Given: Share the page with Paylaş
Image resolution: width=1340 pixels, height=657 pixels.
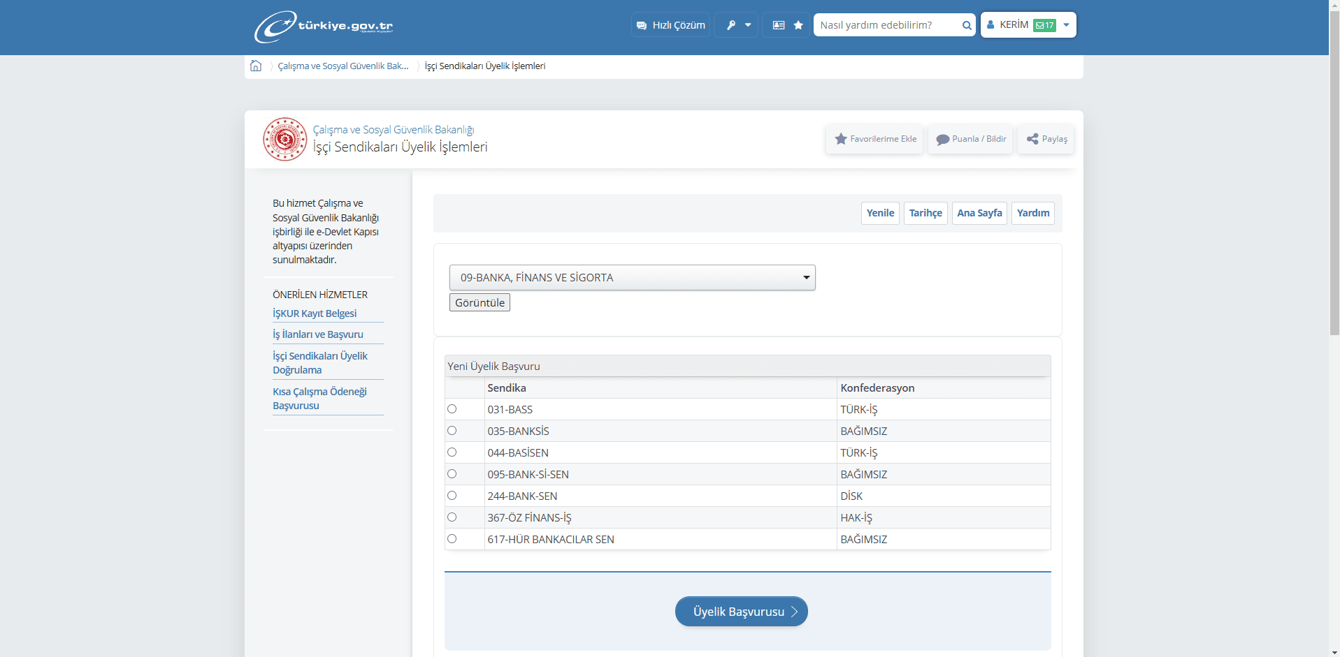Looking at the screenshot, I should (x=1046, y=139).
